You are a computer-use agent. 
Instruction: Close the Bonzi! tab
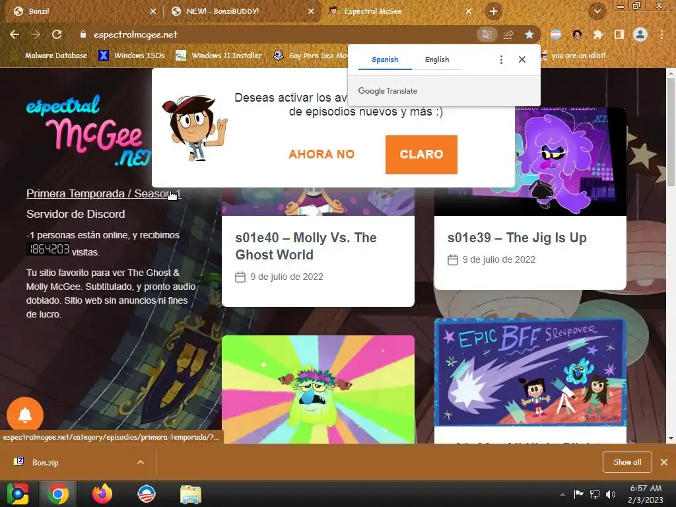153,11
